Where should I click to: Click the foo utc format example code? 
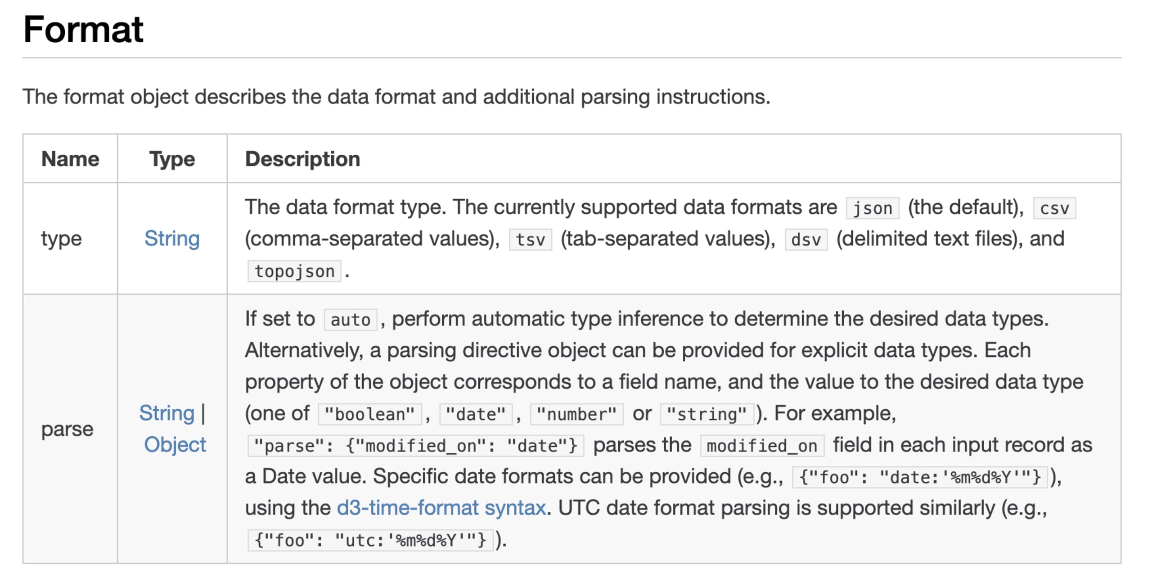(x=370, y=540)
